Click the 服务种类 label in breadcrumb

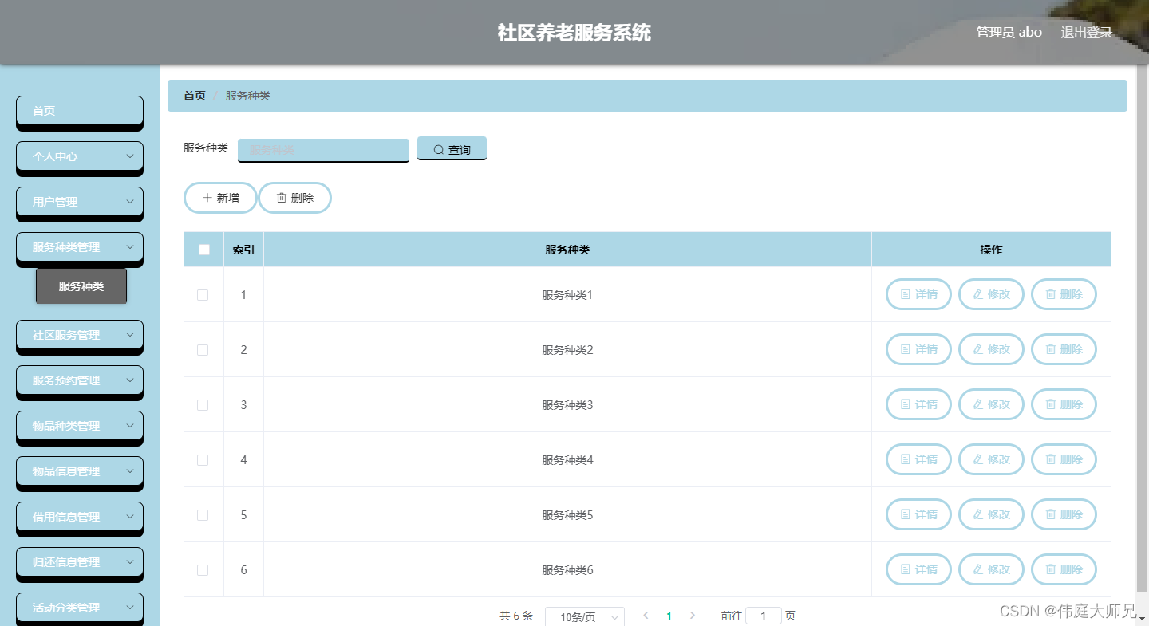point(248,96)
